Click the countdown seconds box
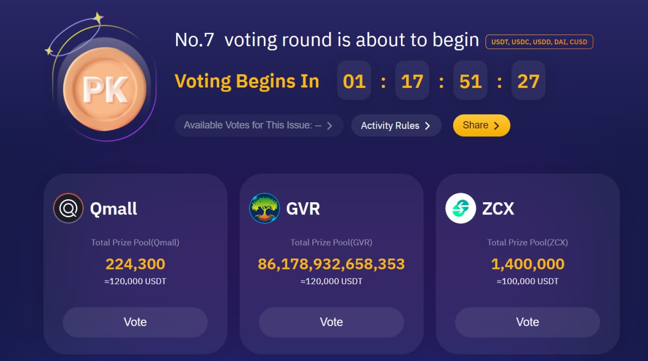Viewport: 648px width, 361px height. tap(528, 81)
